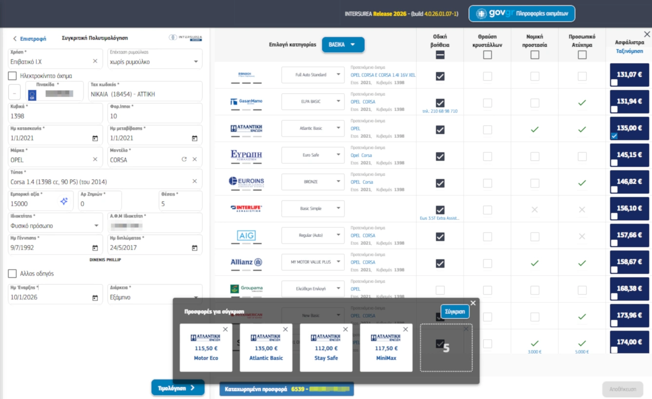Remove the Stay Safe offer card
Image resolution: width=652 pixels, height=399 pixels.
coord(345,329)
